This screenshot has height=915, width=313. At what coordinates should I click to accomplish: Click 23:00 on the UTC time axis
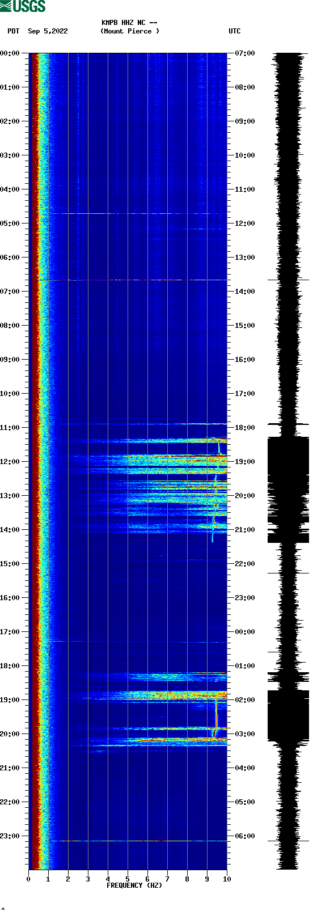click(245, 598)
